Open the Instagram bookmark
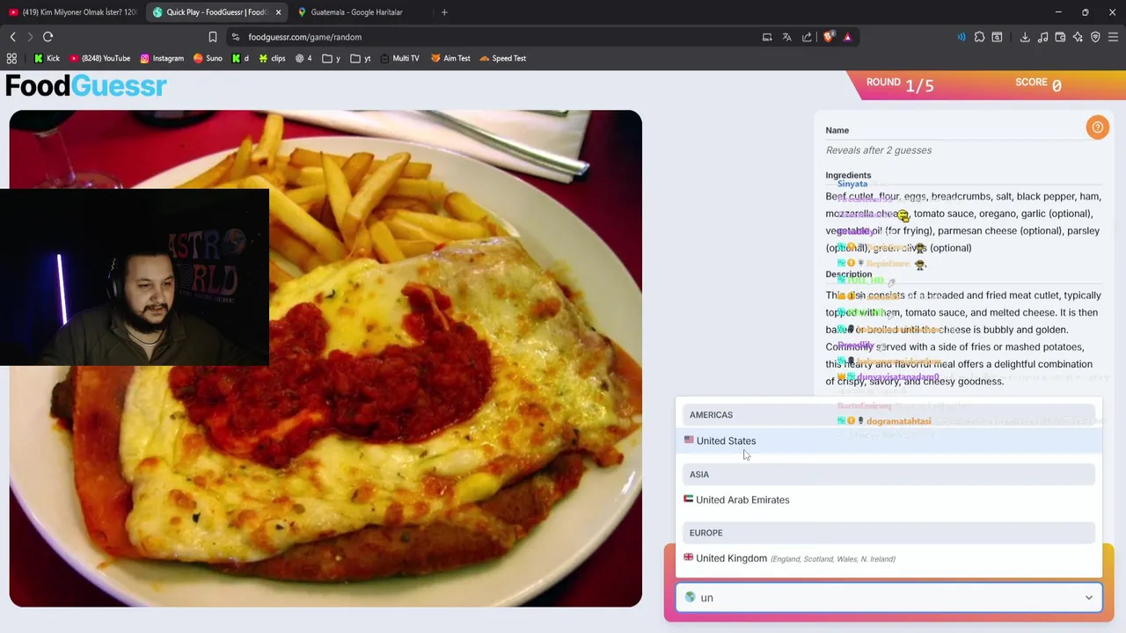Image resolution: width=1126 pixels, height=633 pixels. tap(162, 58)
